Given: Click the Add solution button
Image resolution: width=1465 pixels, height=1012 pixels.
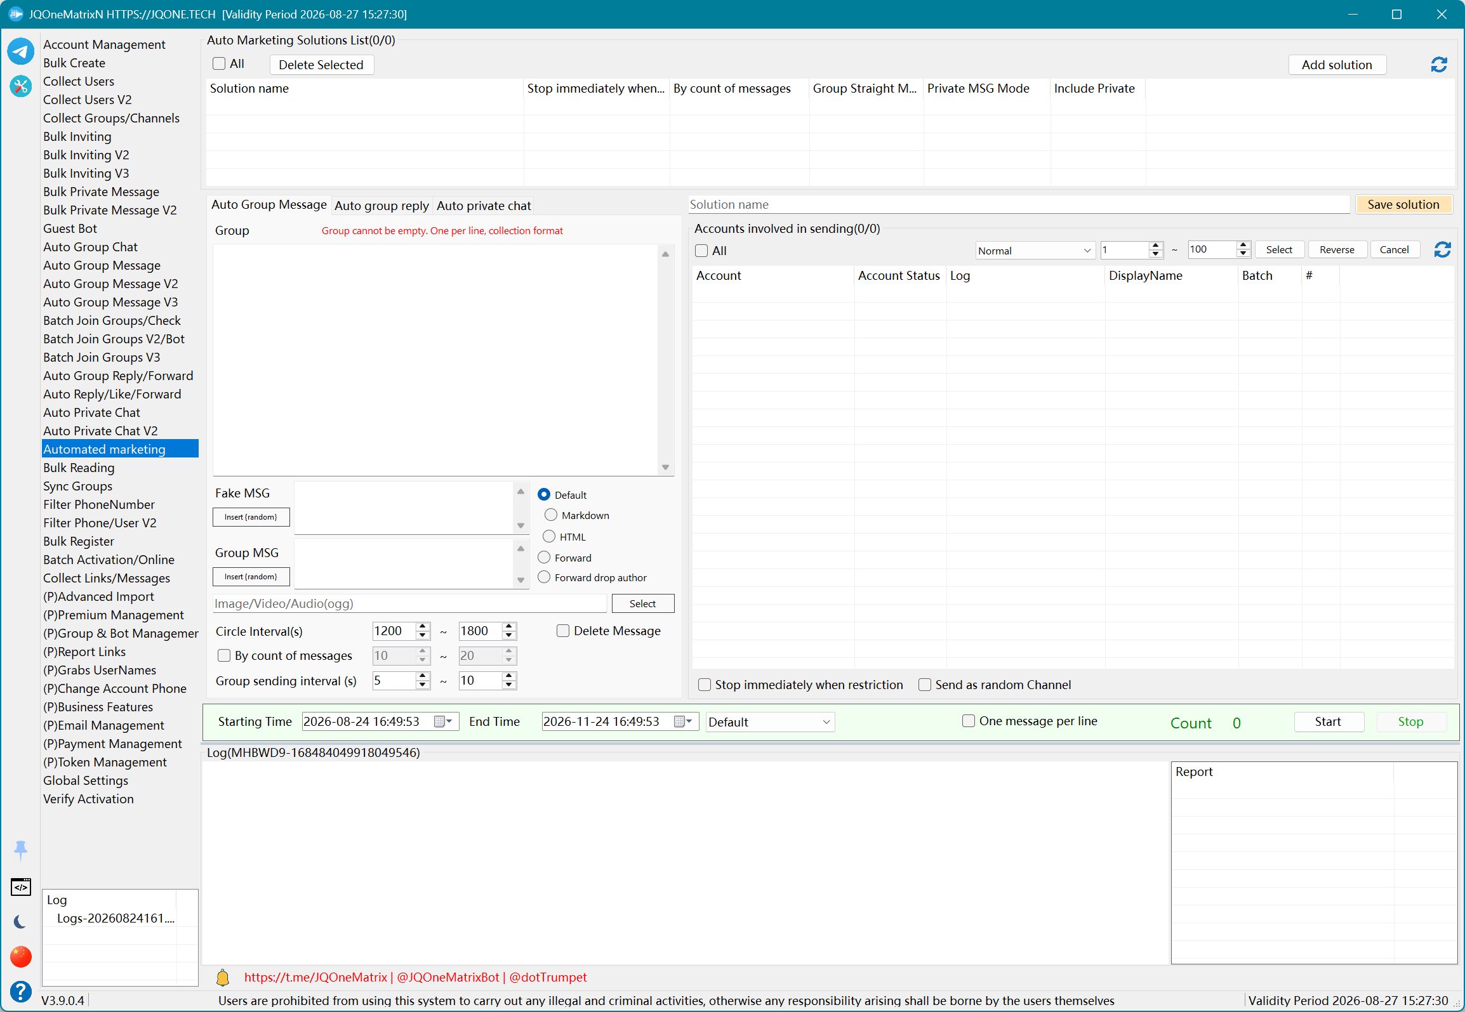Looking at the screenshot, I should 1337,65.
